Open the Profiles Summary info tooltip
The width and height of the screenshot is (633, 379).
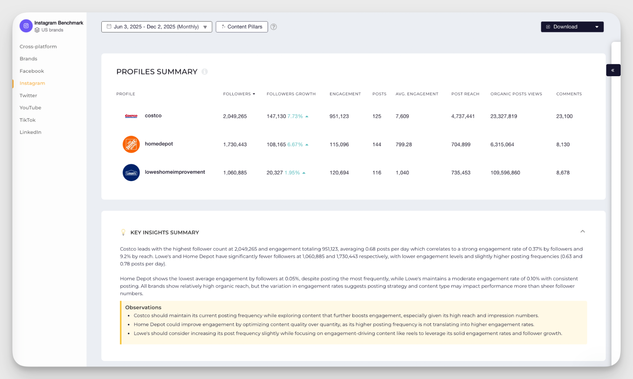click(x=205, y=72)
